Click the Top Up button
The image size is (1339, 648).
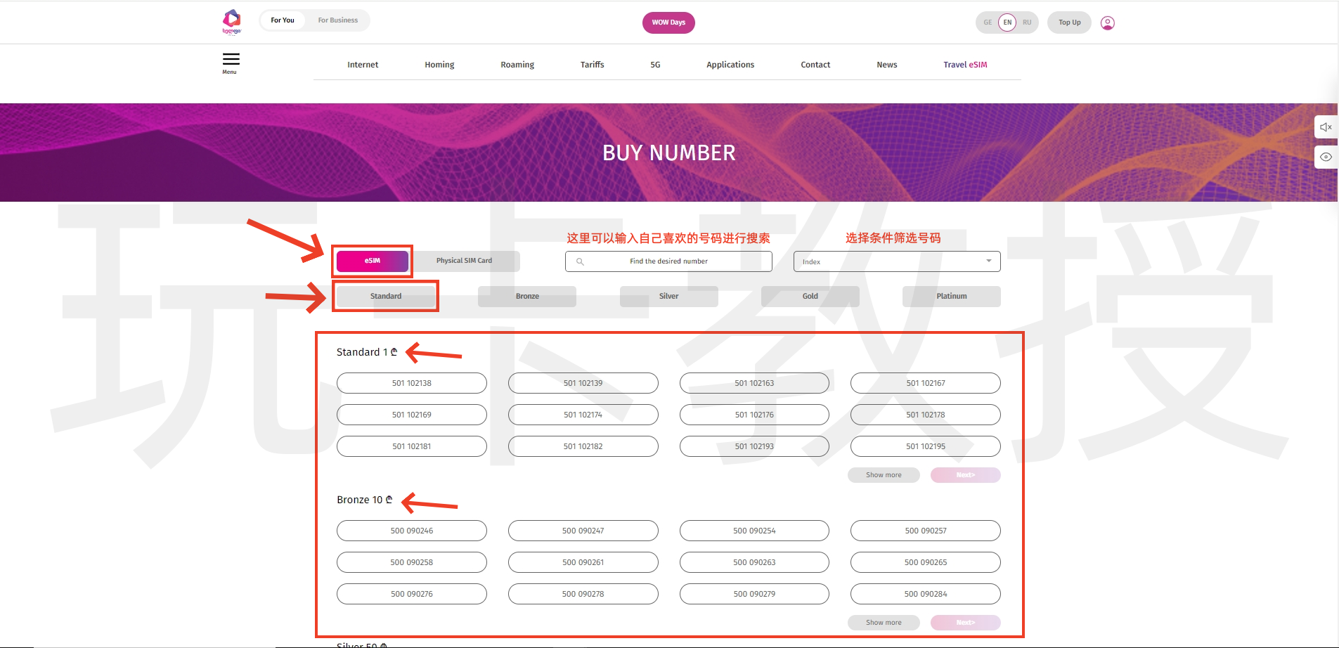1069,22
